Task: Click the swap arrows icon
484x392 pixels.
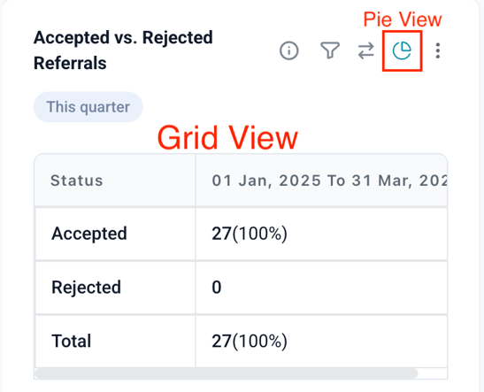Action: [365, 50]
